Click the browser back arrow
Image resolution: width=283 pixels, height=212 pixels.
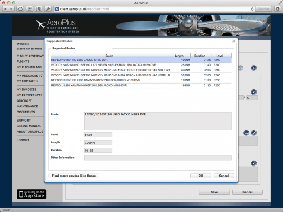coord(5,9)
